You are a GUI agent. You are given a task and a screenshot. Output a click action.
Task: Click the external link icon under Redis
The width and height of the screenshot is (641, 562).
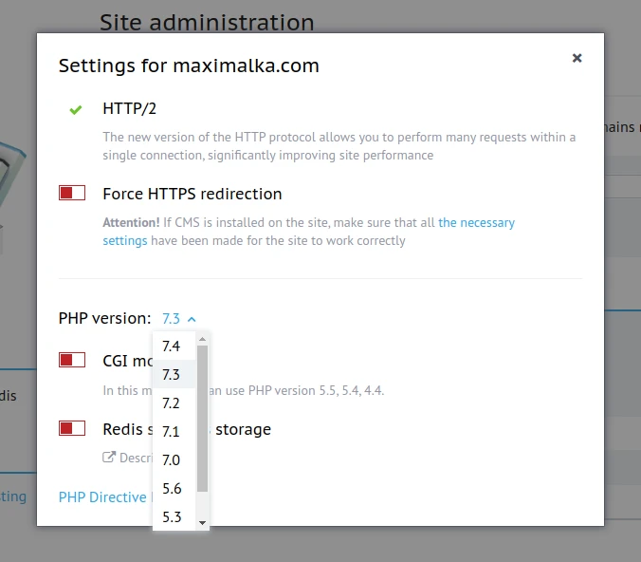coord(108,458)
